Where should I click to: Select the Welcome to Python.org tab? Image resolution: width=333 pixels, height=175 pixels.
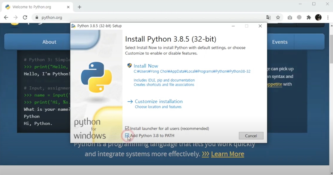(37, 7)
